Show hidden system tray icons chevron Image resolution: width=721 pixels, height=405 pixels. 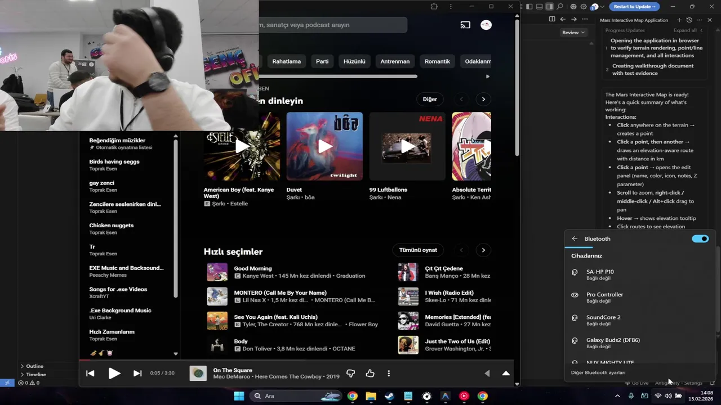(617, 396)
